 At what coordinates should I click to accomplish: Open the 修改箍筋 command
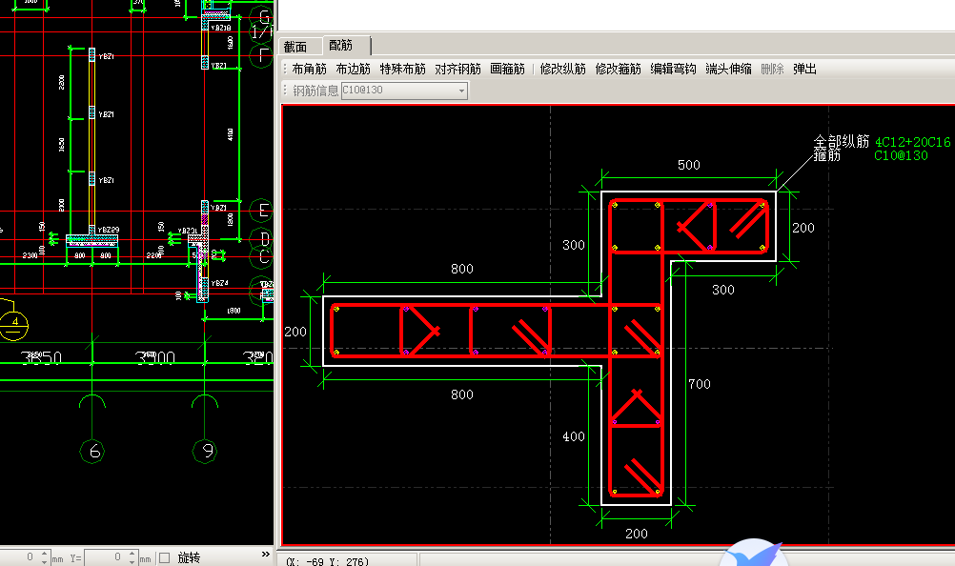click(619, 69)
